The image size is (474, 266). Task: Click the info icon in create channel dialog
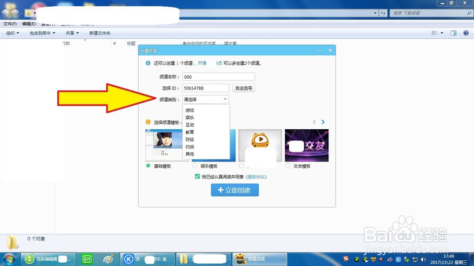point(148,63)
